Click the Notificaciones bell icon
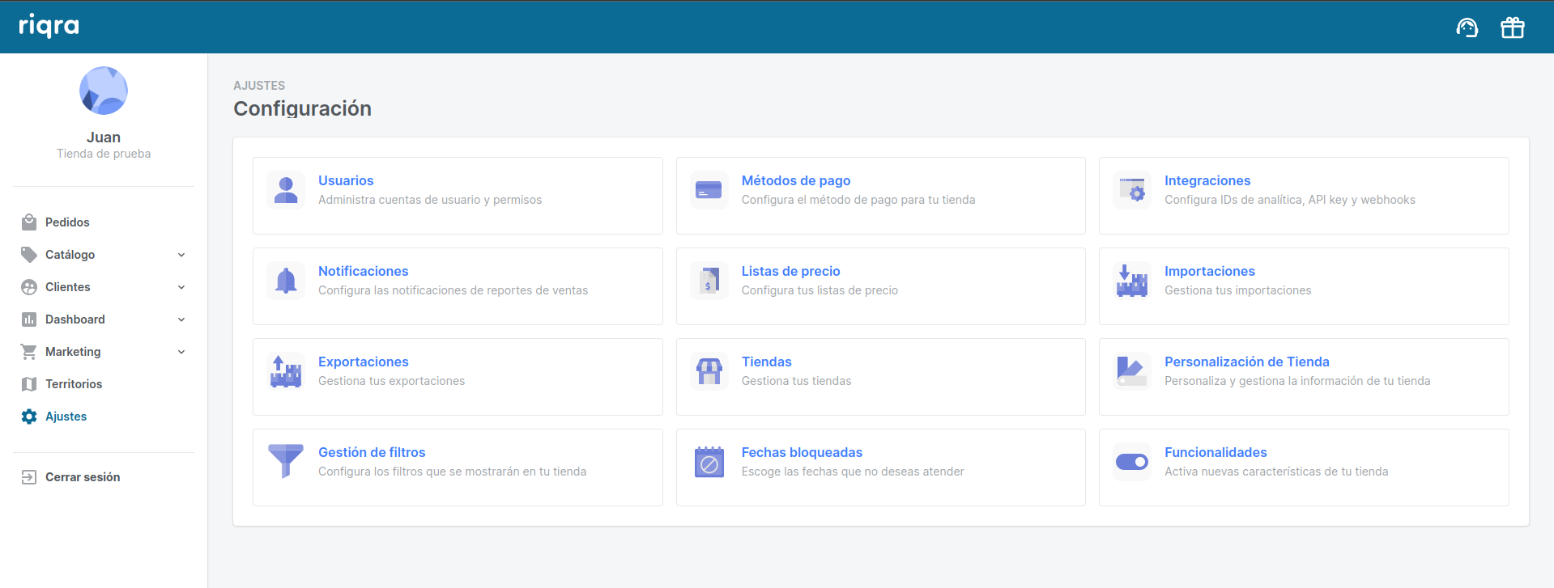1554x588 pixels. click(286, 281)
